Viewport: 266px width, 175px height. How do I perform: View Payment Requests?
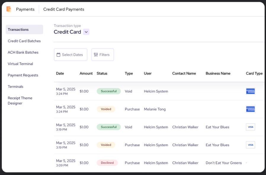click(x=23, y=75)
